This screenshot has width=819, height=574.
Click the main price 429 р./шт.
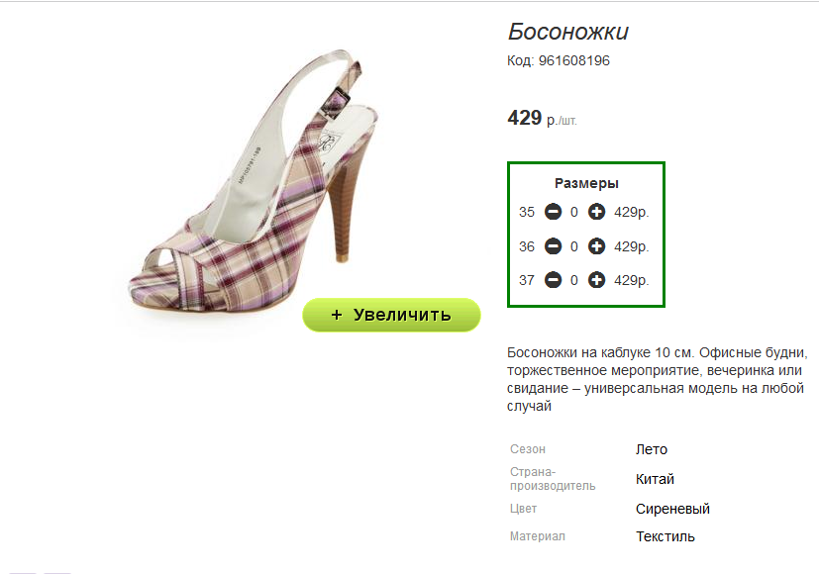(542, 118)
